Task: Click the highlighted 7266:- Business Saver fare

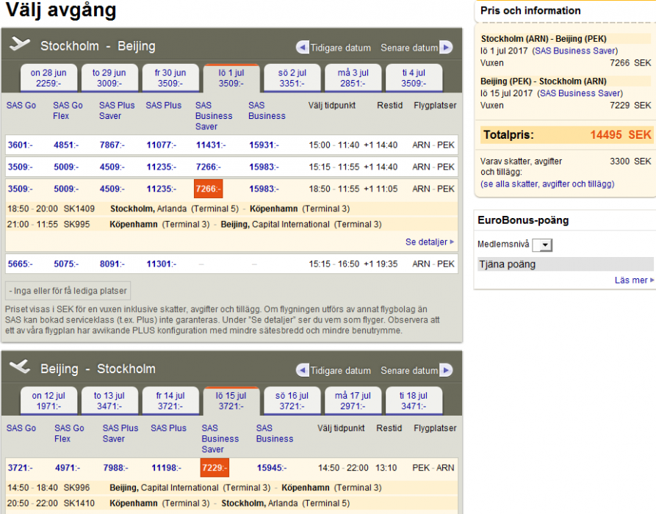Action: point(209,189)
